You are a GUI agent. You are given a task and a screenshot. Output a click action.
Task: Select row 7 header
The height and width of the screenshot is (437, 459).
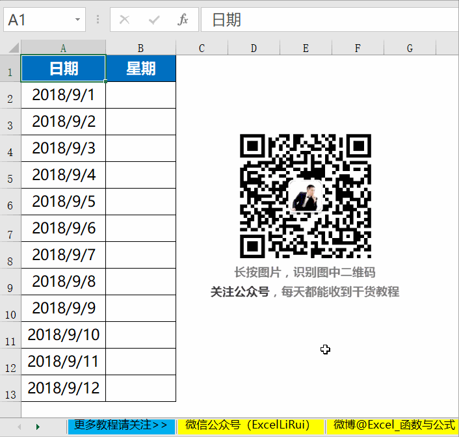pyautogui.click(x=10, y=228)
